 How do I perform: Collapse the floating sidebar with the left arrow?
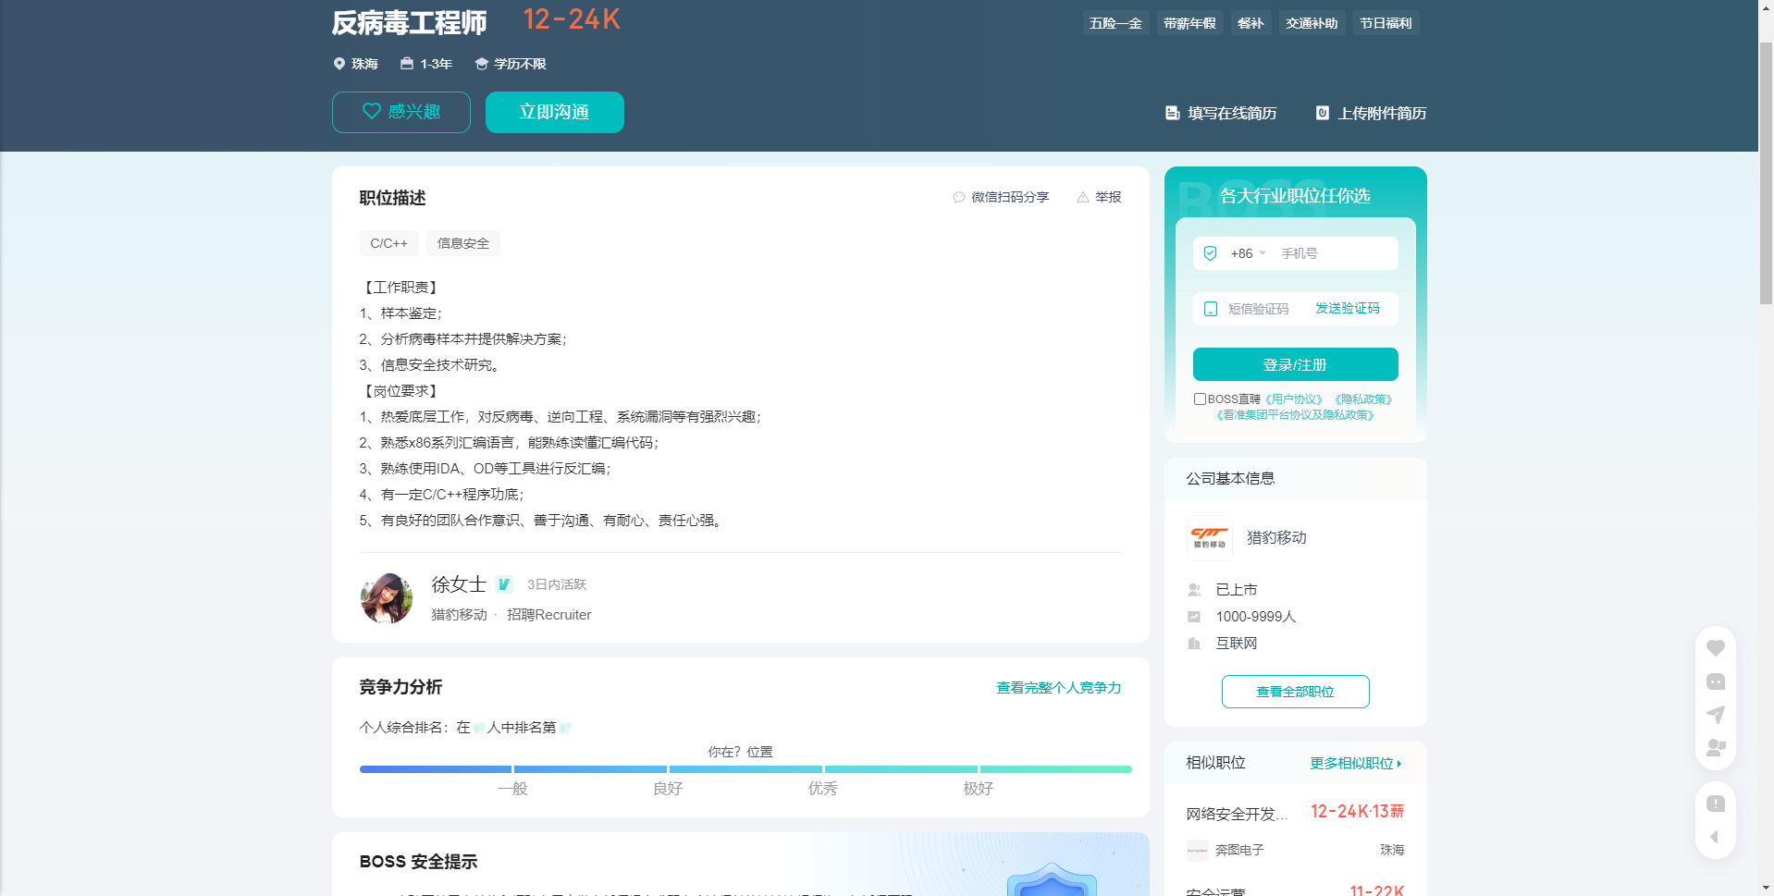point(1714,837)
